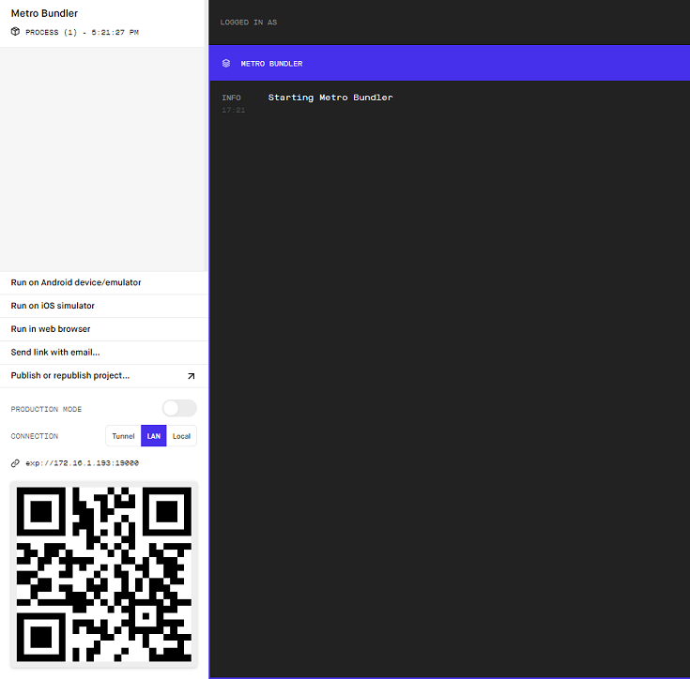Image resolution: width=690 pixels, height=679 pixels.
Task: Click the link icon beside exp:// URL
Action: tap(15, 462)
